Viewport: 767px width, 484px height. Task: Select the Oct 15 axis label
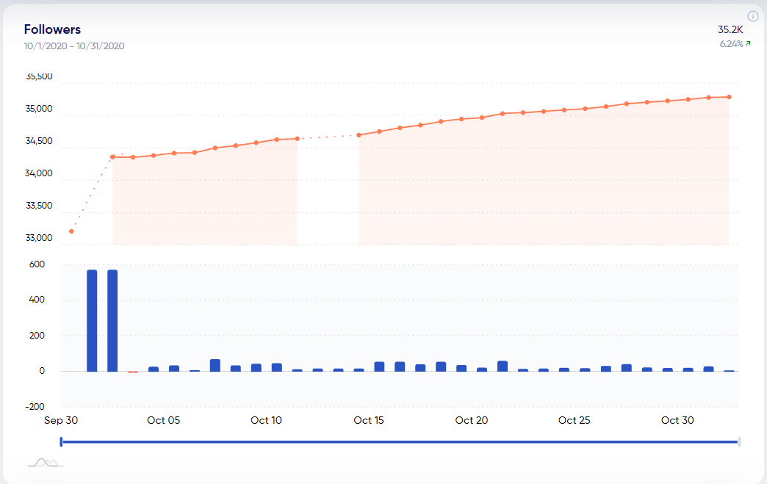pos(369,420)
